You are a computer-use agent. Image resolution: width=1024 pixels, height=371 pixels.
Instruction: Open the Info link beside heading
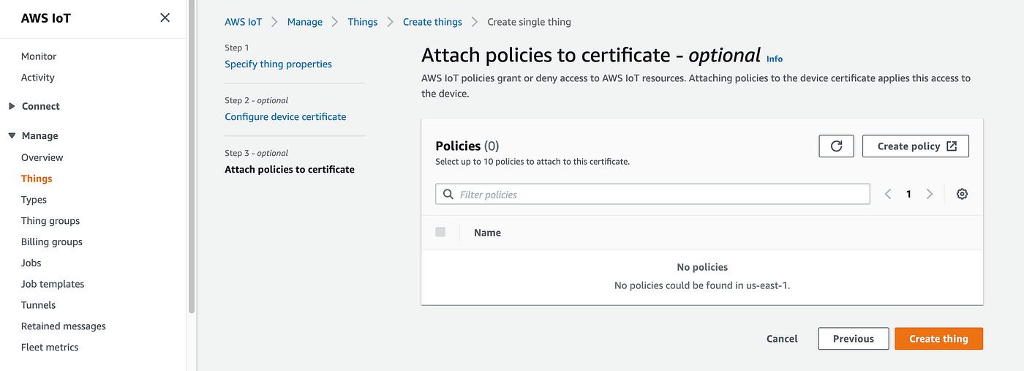click(775, 59)
